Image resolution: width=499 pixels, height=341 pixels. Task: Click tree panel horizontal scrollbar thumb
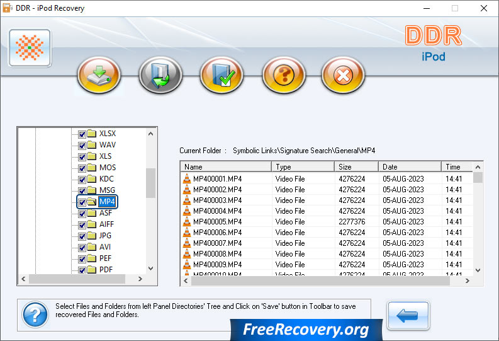tap(77, 279)
